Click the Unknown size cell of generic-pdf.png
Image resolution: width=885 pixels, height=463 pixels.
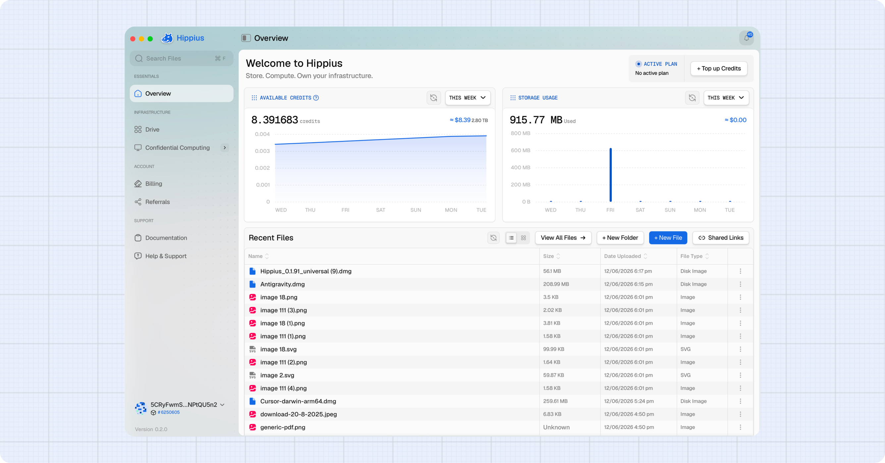(556, 427)
